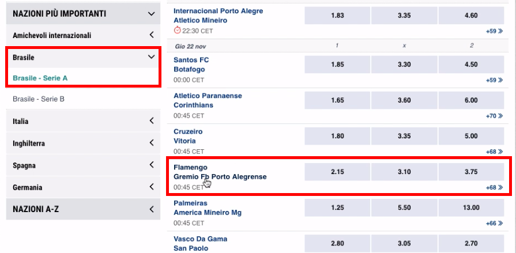Pick 2.15 home odds for Flamengo
The height and width of the screenshot is (253, 516).
click(337, 172)
